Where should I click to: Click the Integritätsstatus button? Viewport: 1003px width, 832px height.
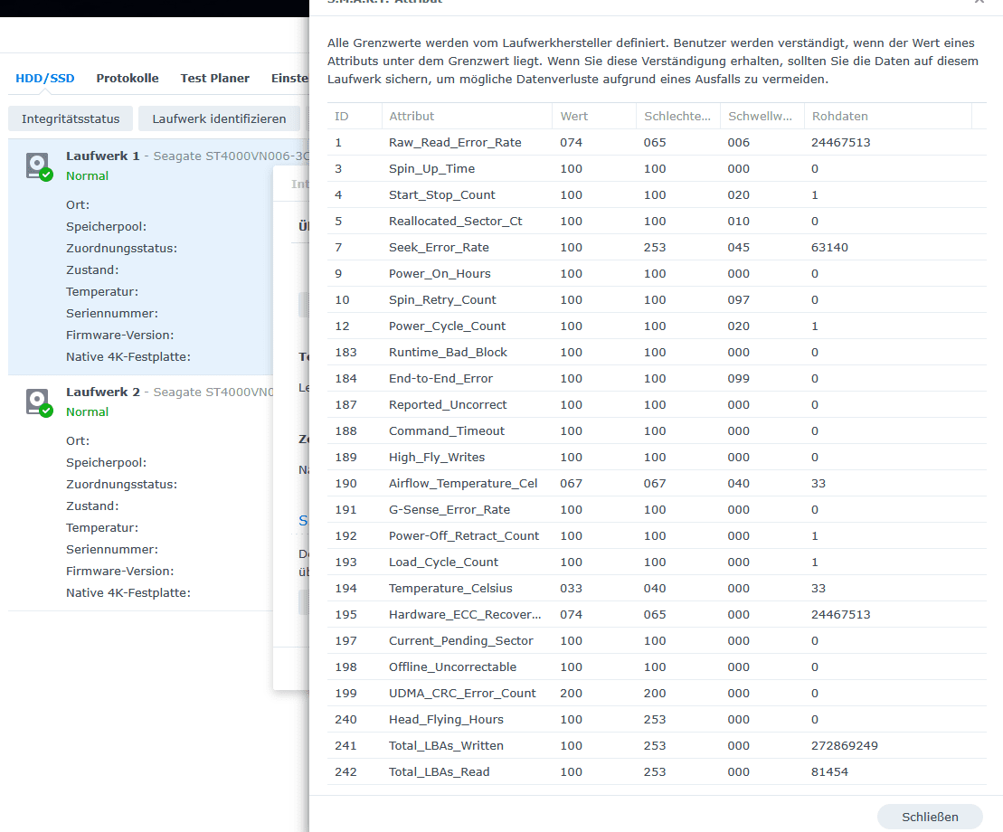pyautogui.click(x=71, y=119)
